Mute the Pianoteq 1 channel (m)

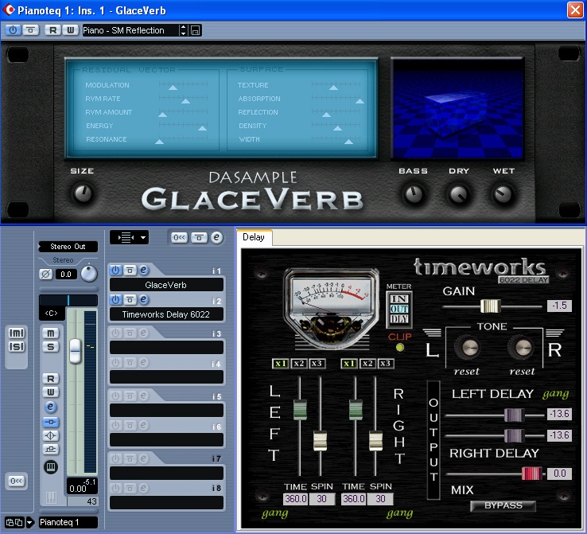pos(51,333)
